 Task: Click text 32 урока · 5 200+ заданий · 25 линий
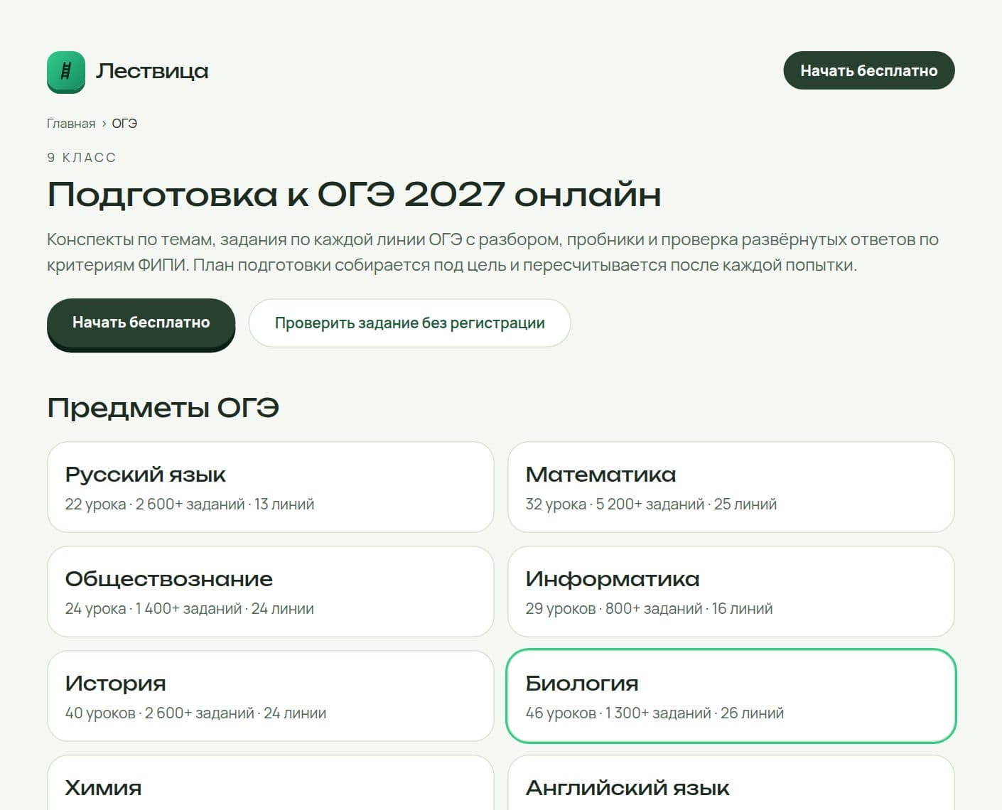pos(651,504)
